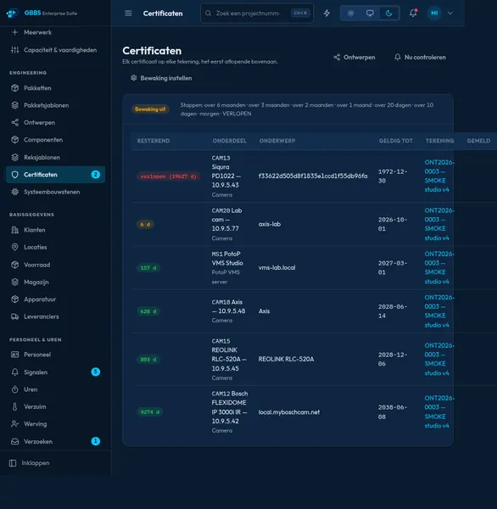Sort by the Onderdeel column header
The width and height of the screenshot is (497, 509).
[x=230, y=141]
